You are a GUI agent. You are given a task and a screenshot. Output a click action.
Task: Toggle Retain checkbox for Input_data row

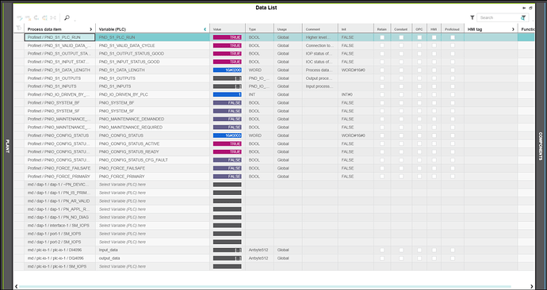(x=382, y=250)
